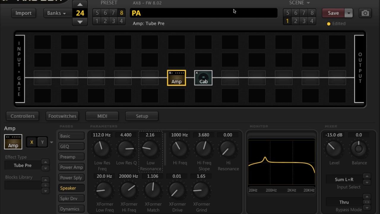Image resolution: width=380 pixels, height=214 pixels.
Task: Click the Save button
Action: click(333, 13)
